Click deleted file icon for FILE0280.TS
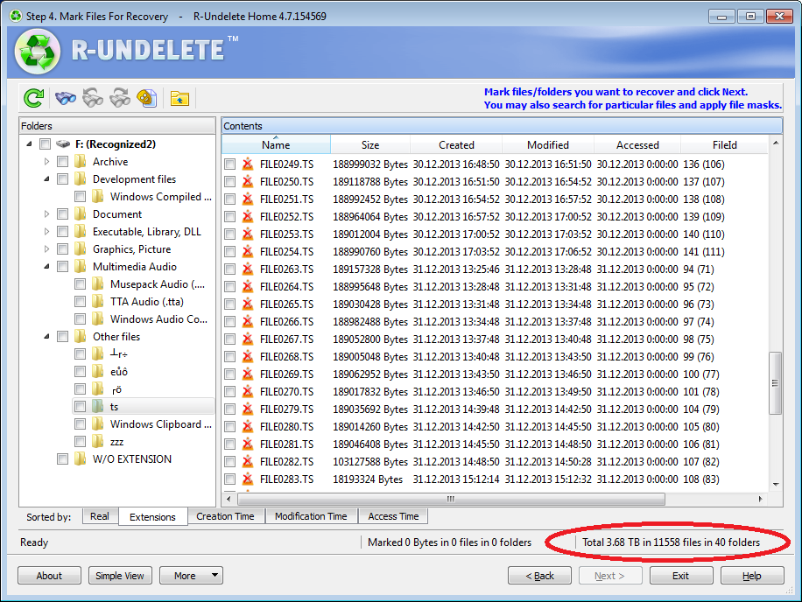802x602 pixels. [248, 427]
